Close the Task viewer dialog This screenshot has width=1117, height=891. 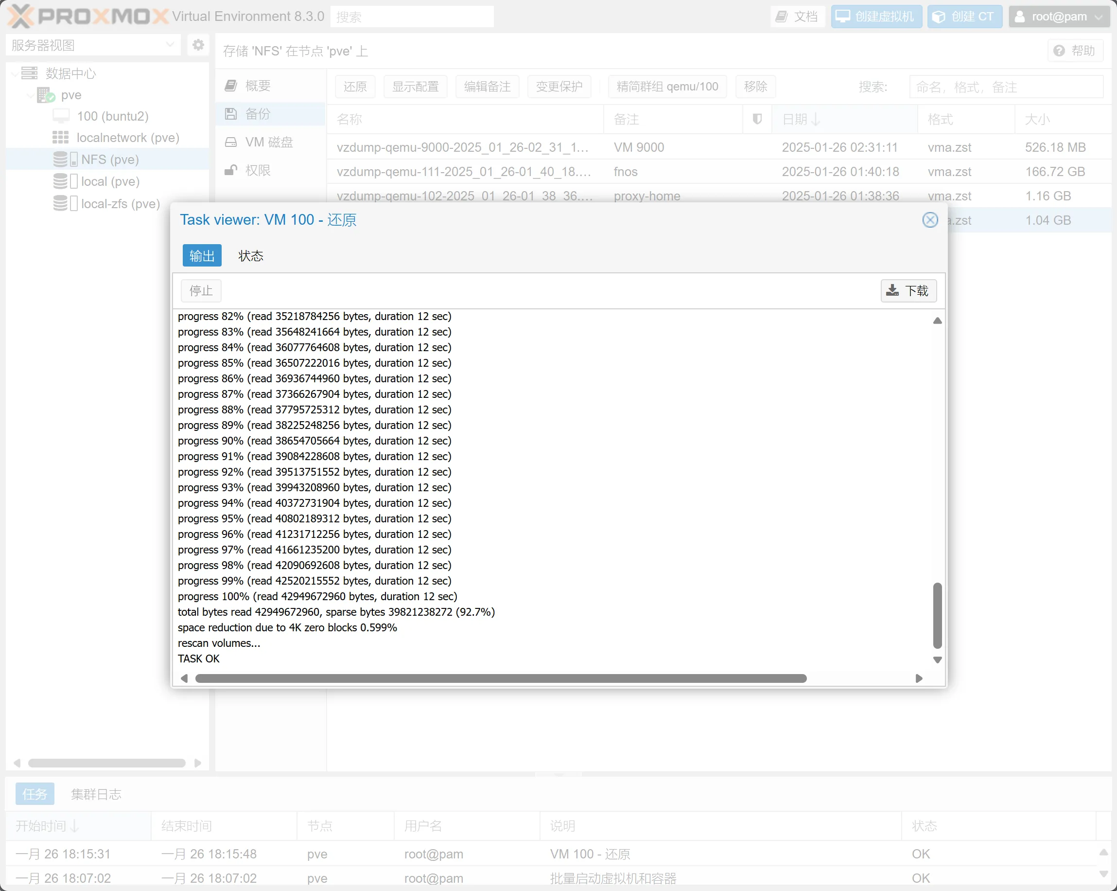point(930,220)
